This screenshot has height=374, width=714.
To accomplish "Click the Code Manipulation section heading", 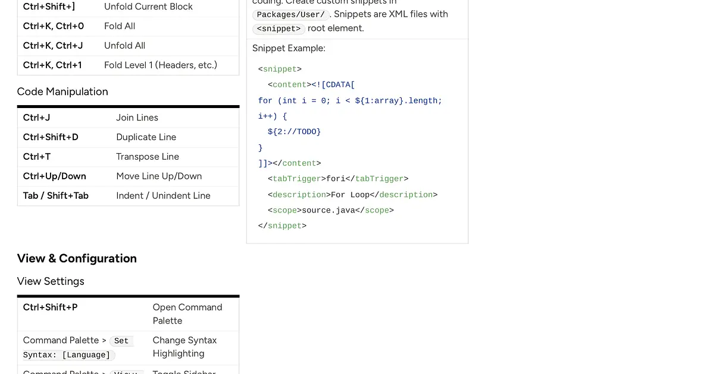I will coord(63,91).
